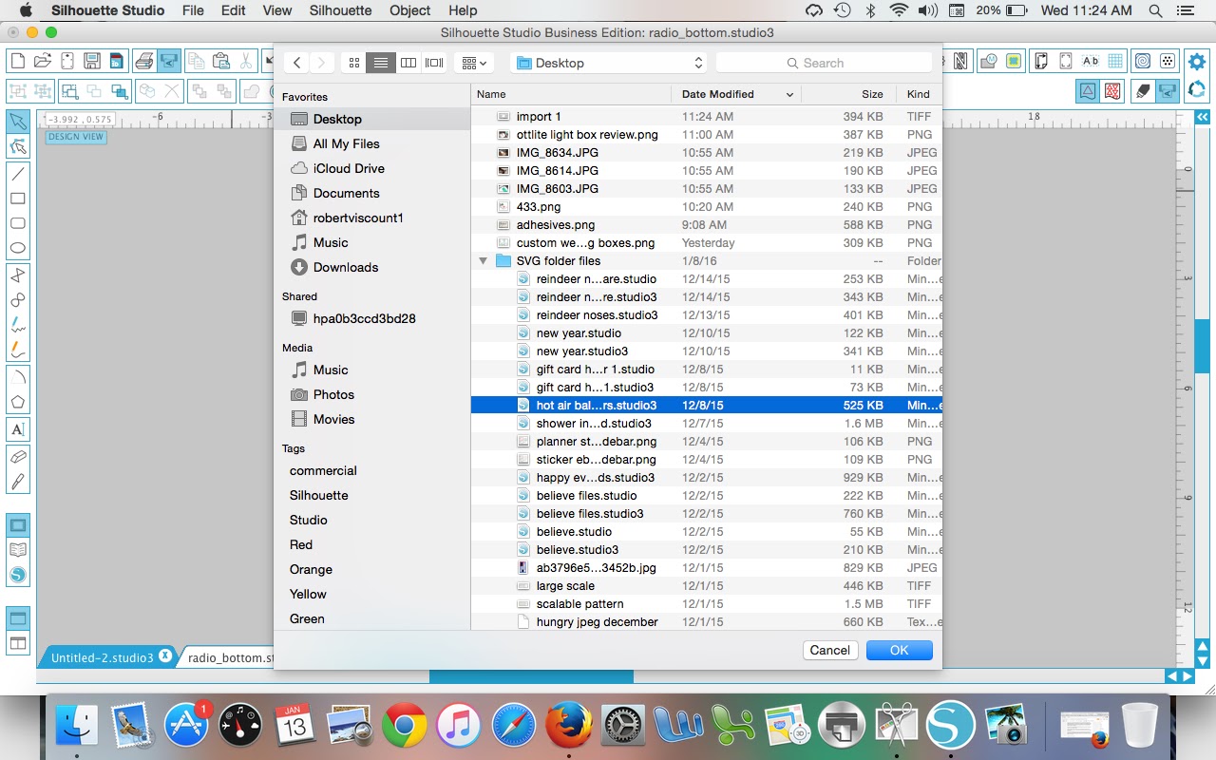1216x760 pixels.
Task: Select the Draw an Ellipse tool
Action: pyautogui.click(x=17, y=248)
